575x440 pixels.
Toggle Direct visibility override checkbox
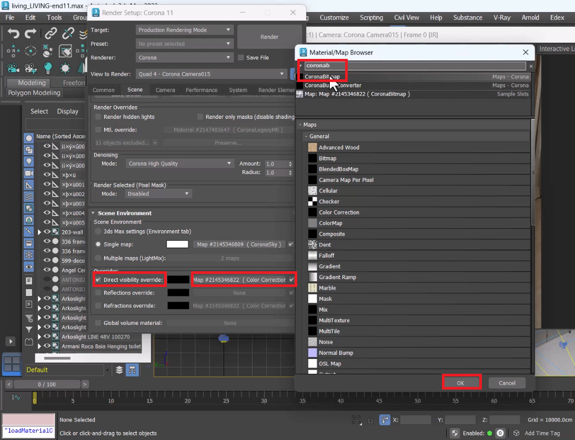(98, 280)
